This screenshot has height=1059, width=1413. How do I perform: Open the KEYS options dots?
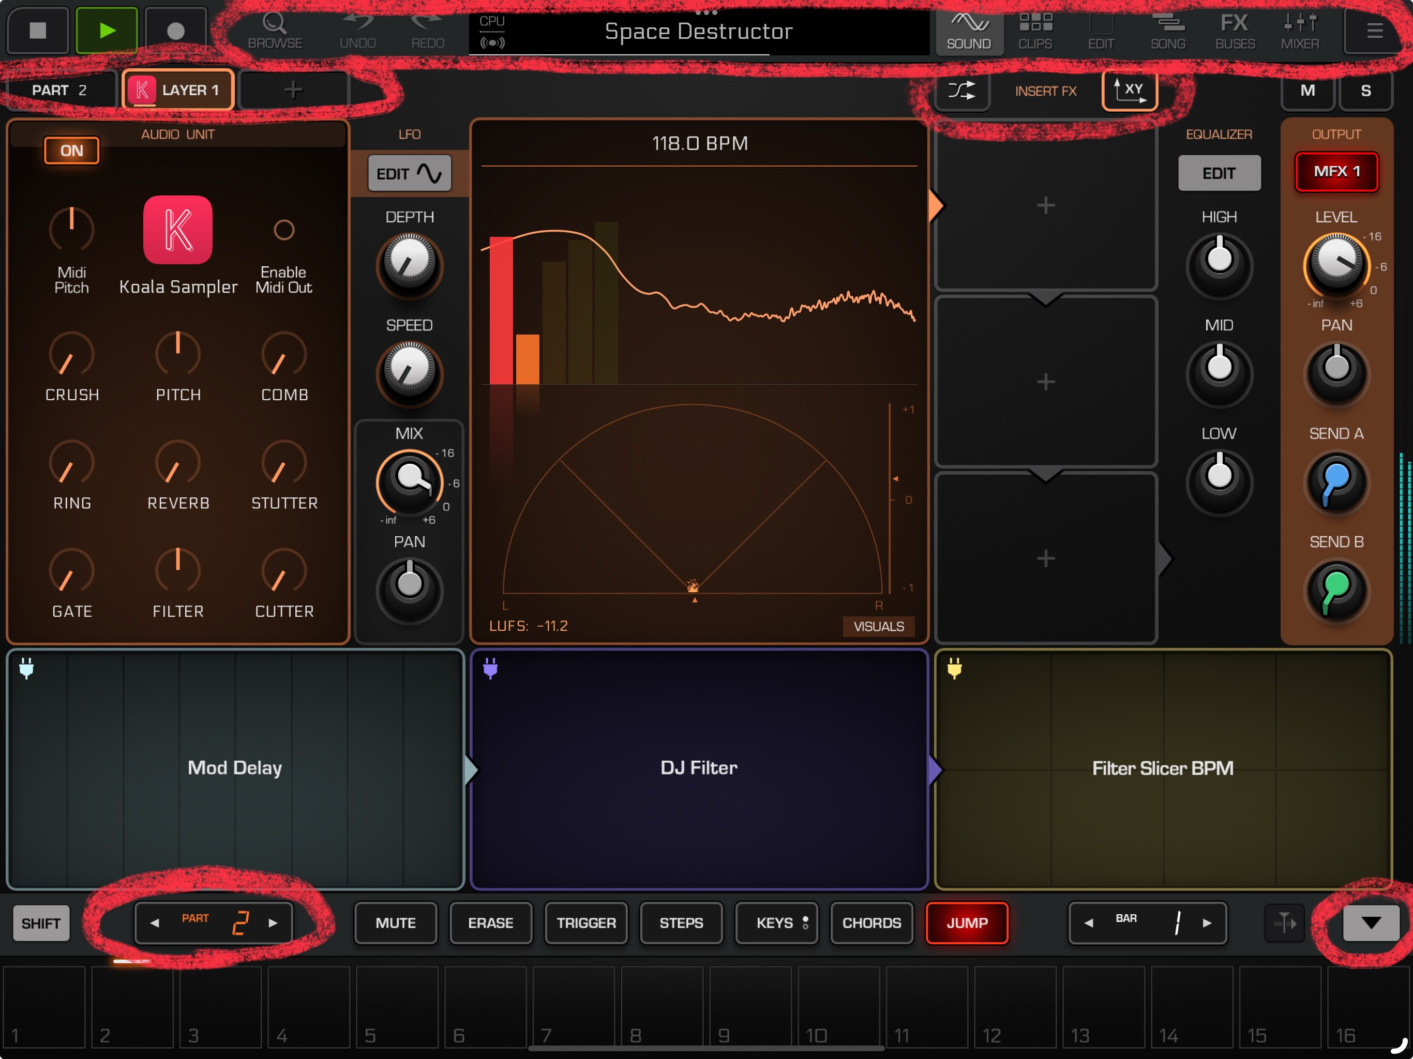[x=805, y=923]
